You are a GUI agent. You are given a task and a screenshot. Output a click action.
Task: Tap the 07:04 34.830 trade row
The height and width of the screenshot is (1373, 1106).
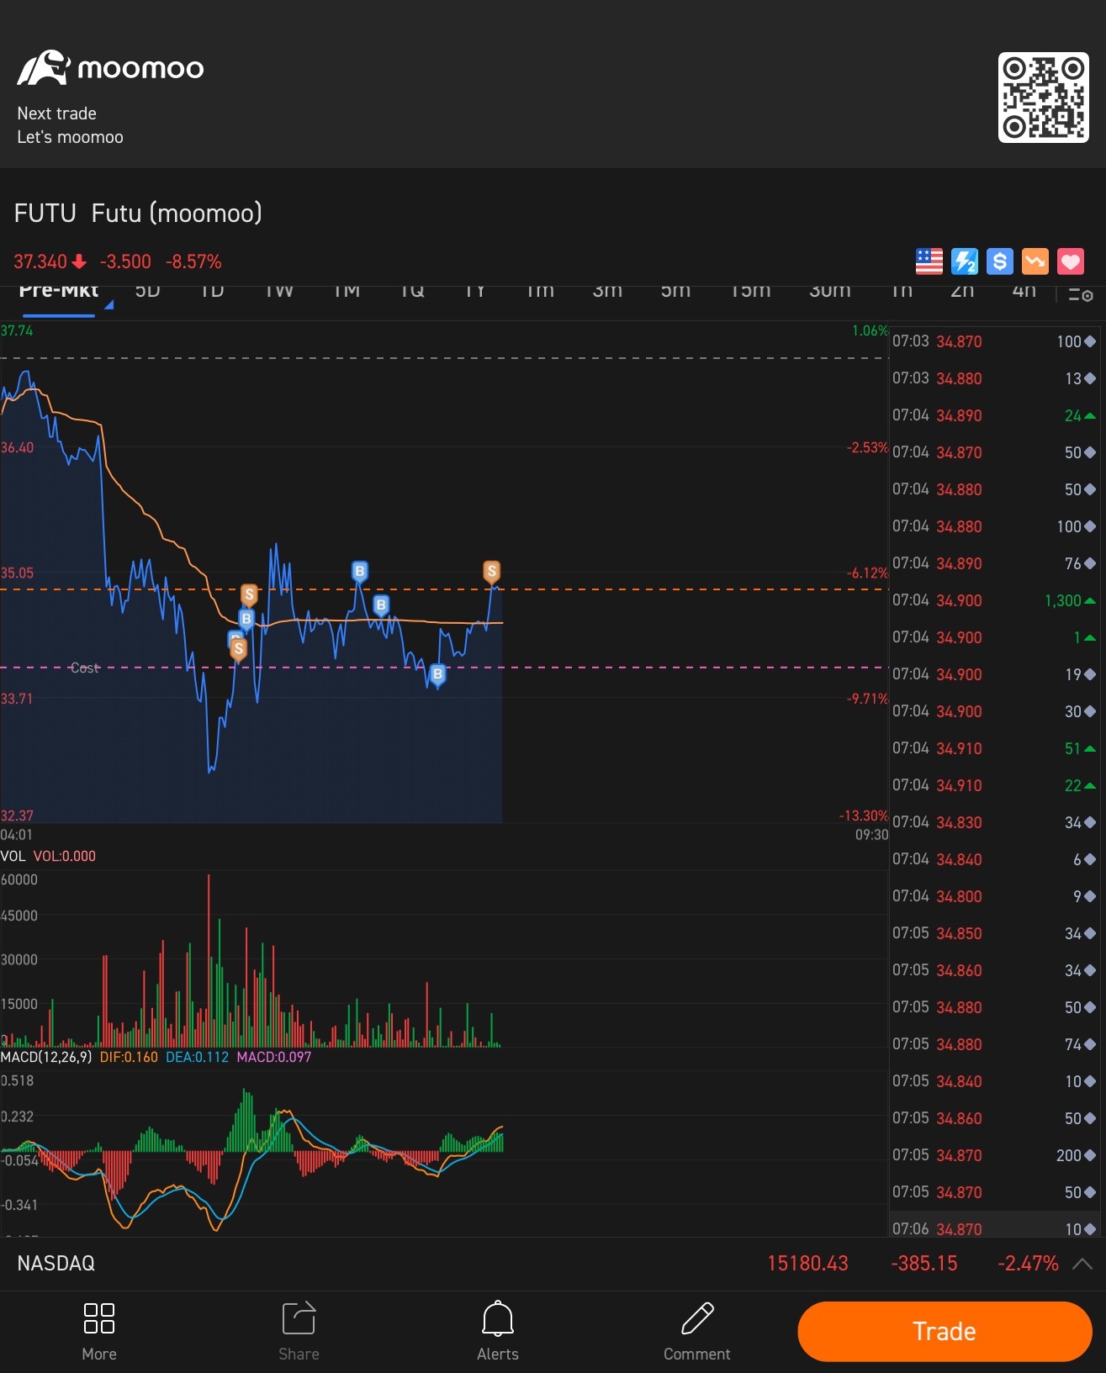point(994,822)
